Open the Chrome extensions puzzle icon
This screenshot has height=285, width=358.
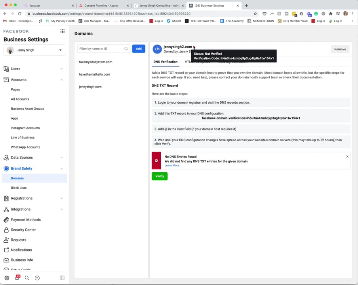[330, 14]
